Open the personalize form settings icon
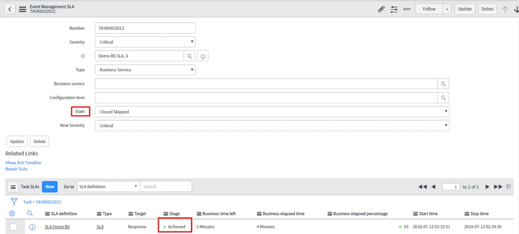Image resolution: width=519 pixels, height=234 pixels. 394,9
